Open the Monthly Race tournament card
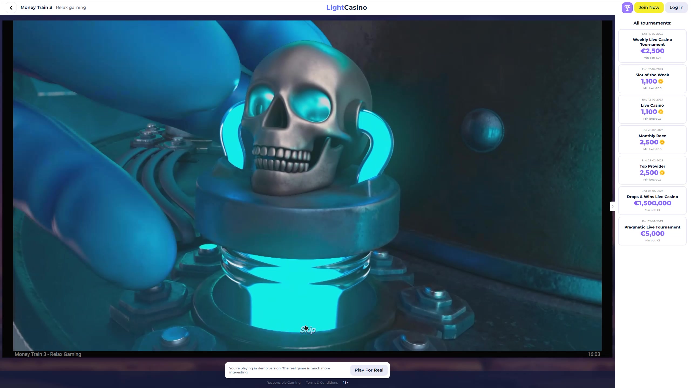 [x=652, y=140]
